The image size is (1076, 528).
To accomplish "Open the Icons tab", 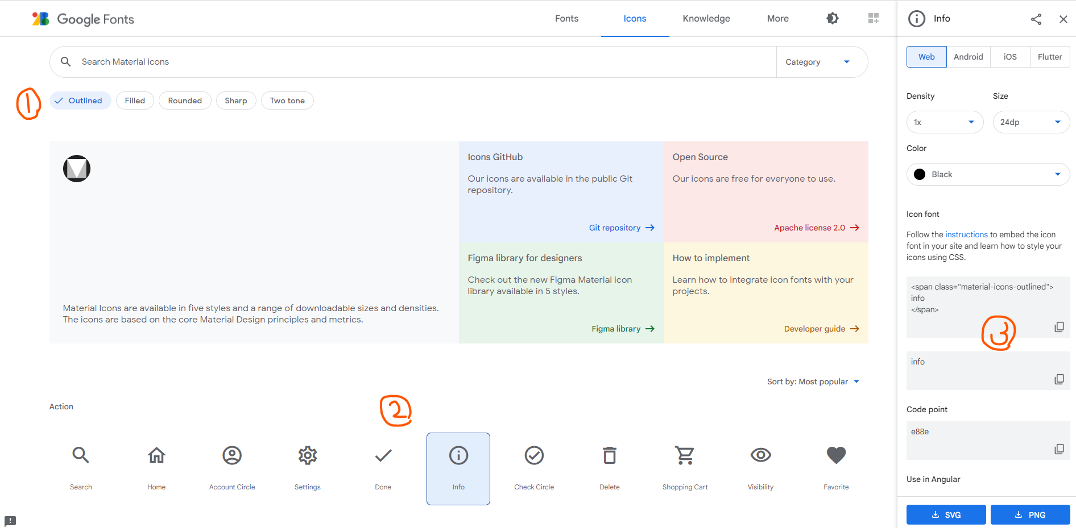I will point(635,19).
